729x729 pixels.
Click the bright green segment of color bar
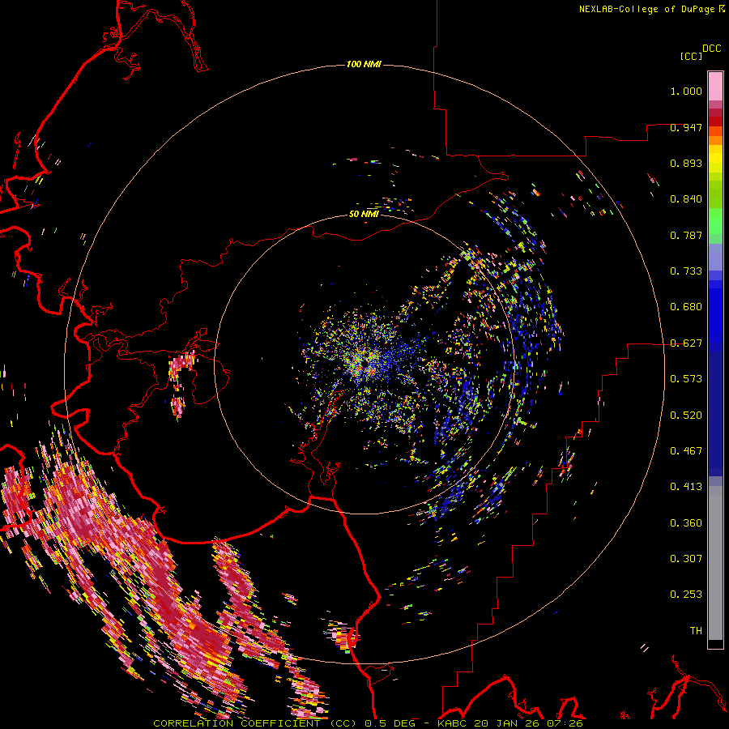click(715, 221)
